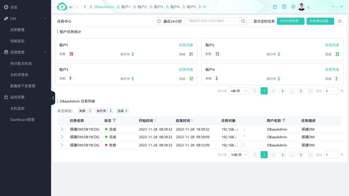Image resolution: width=349 pixels, height=196 pixels.
Task: Open DashBoard管理 in the sidebar
Action: [22, 119]
